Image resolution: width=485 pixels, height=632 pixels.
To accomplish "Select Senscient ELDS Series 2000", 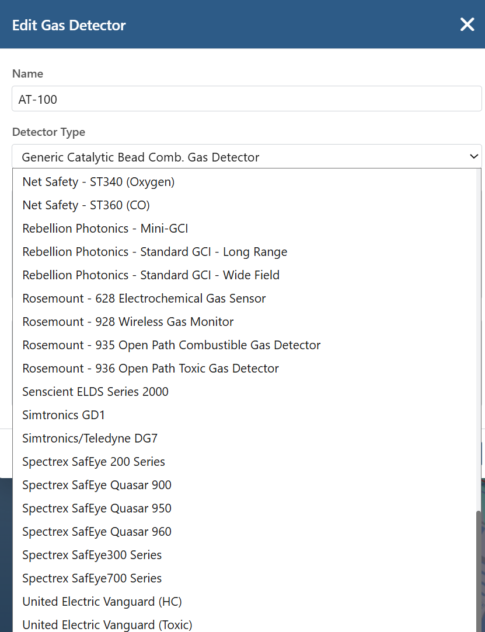I will coord(245,392).
